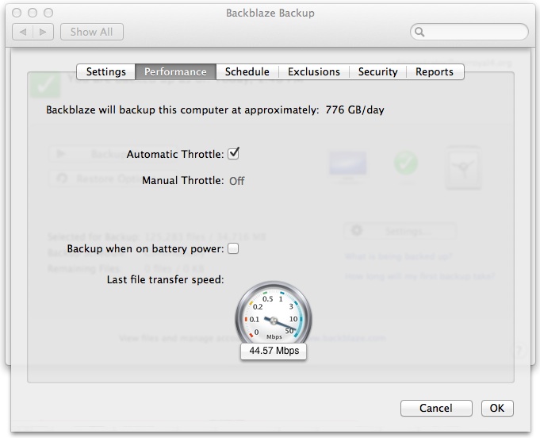Image resolution: width=540 pixels, height=438 pixels.
Task: Click the Automatic Throttle label
Action: [175, 154]
